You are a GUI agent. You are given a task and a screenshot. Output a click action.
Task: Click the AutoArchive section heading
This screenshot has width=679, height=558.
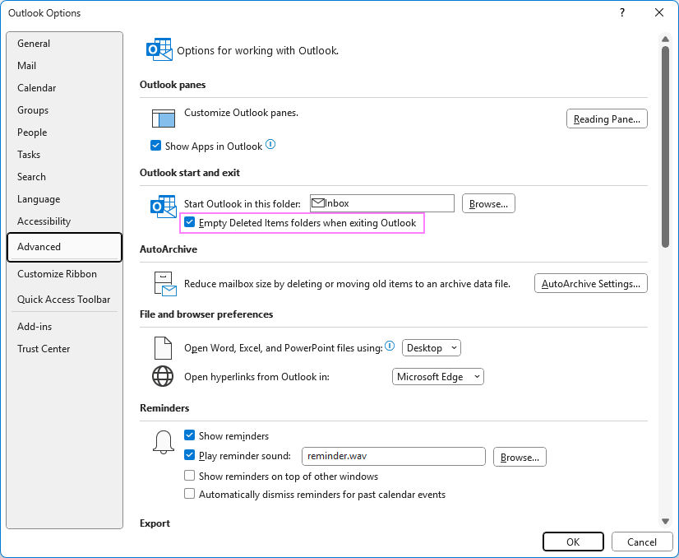tap(169, 249)
